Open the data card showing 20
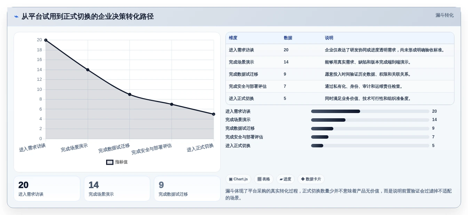The image size is (468, 215). [x=47, y=189]
